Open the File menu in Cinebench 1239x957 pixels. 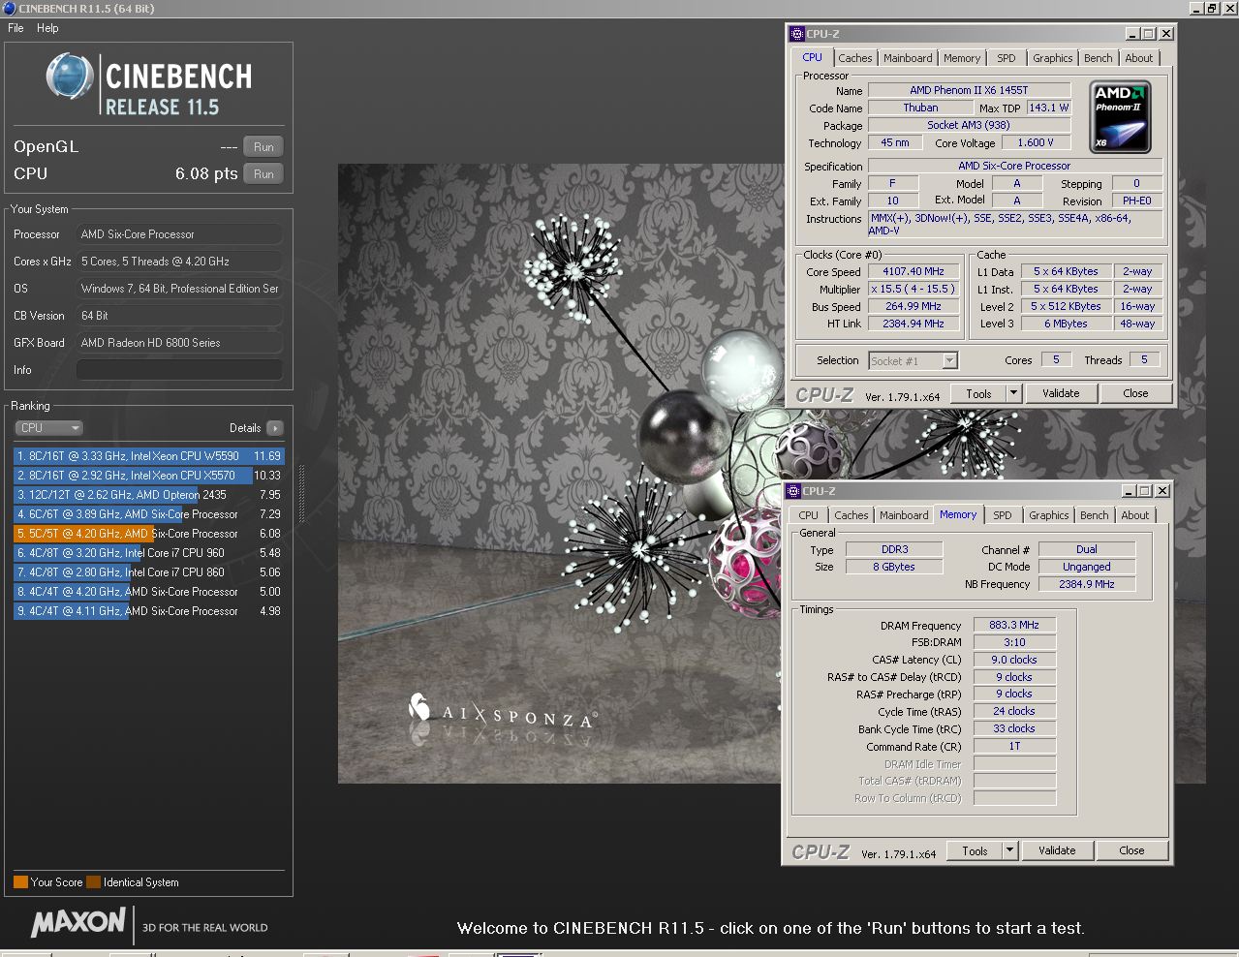15,28
